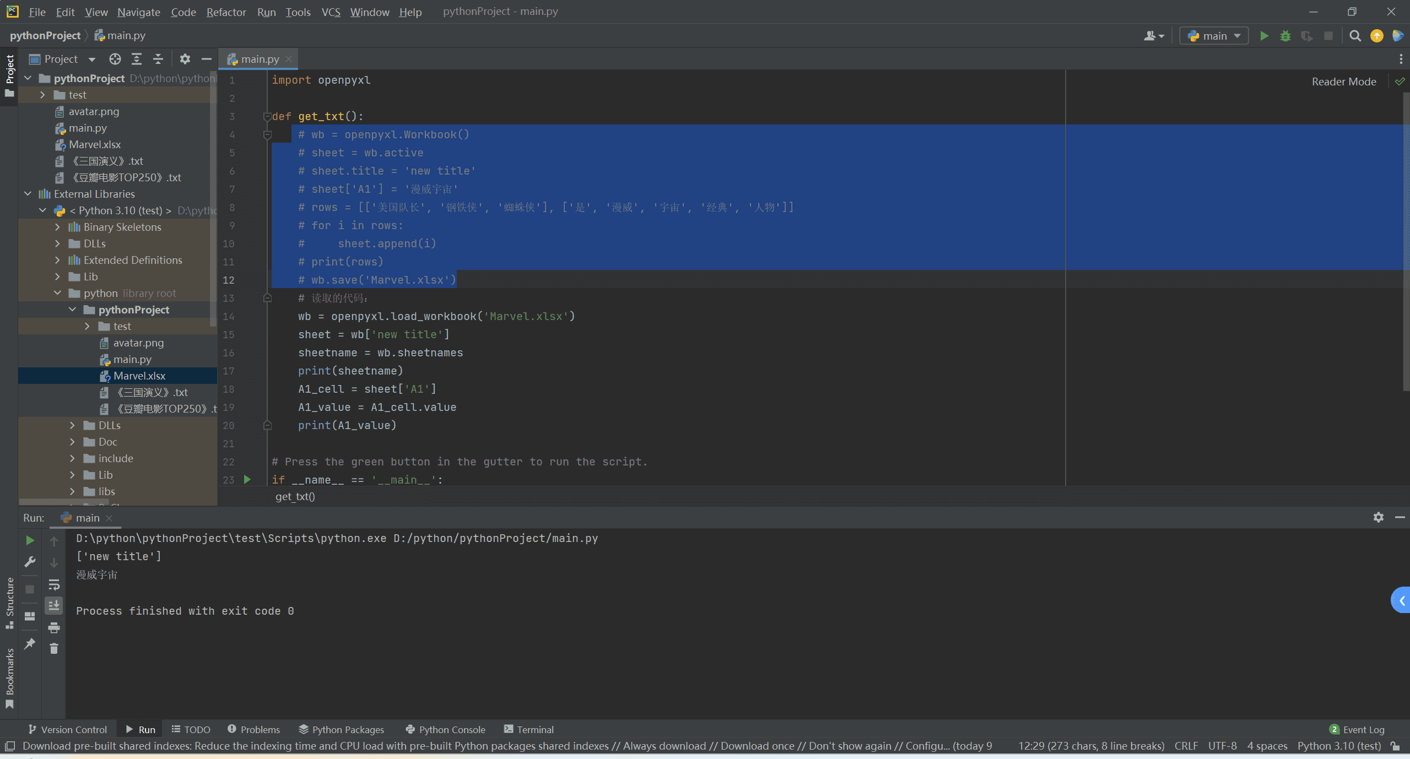1410x759 pixels.
Task: Open editor tabs more options menu
Action: pos(1401,59)
